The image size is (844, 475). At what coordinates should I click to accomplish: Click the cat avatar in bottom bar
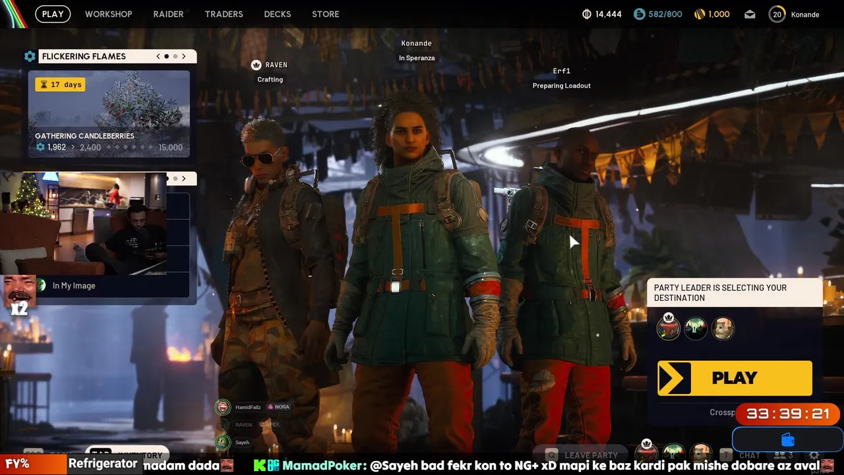pyautogui.click(x=701, y=453)
